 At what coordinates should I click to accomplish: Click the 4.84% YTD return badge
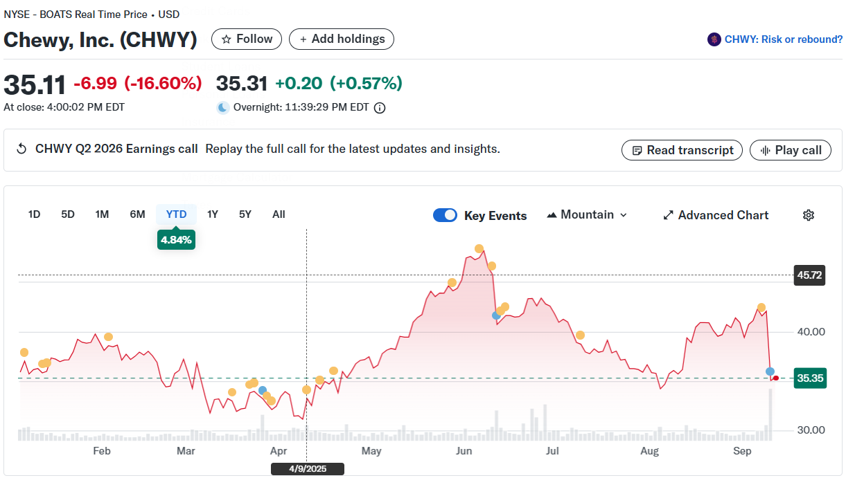(176, 240)
